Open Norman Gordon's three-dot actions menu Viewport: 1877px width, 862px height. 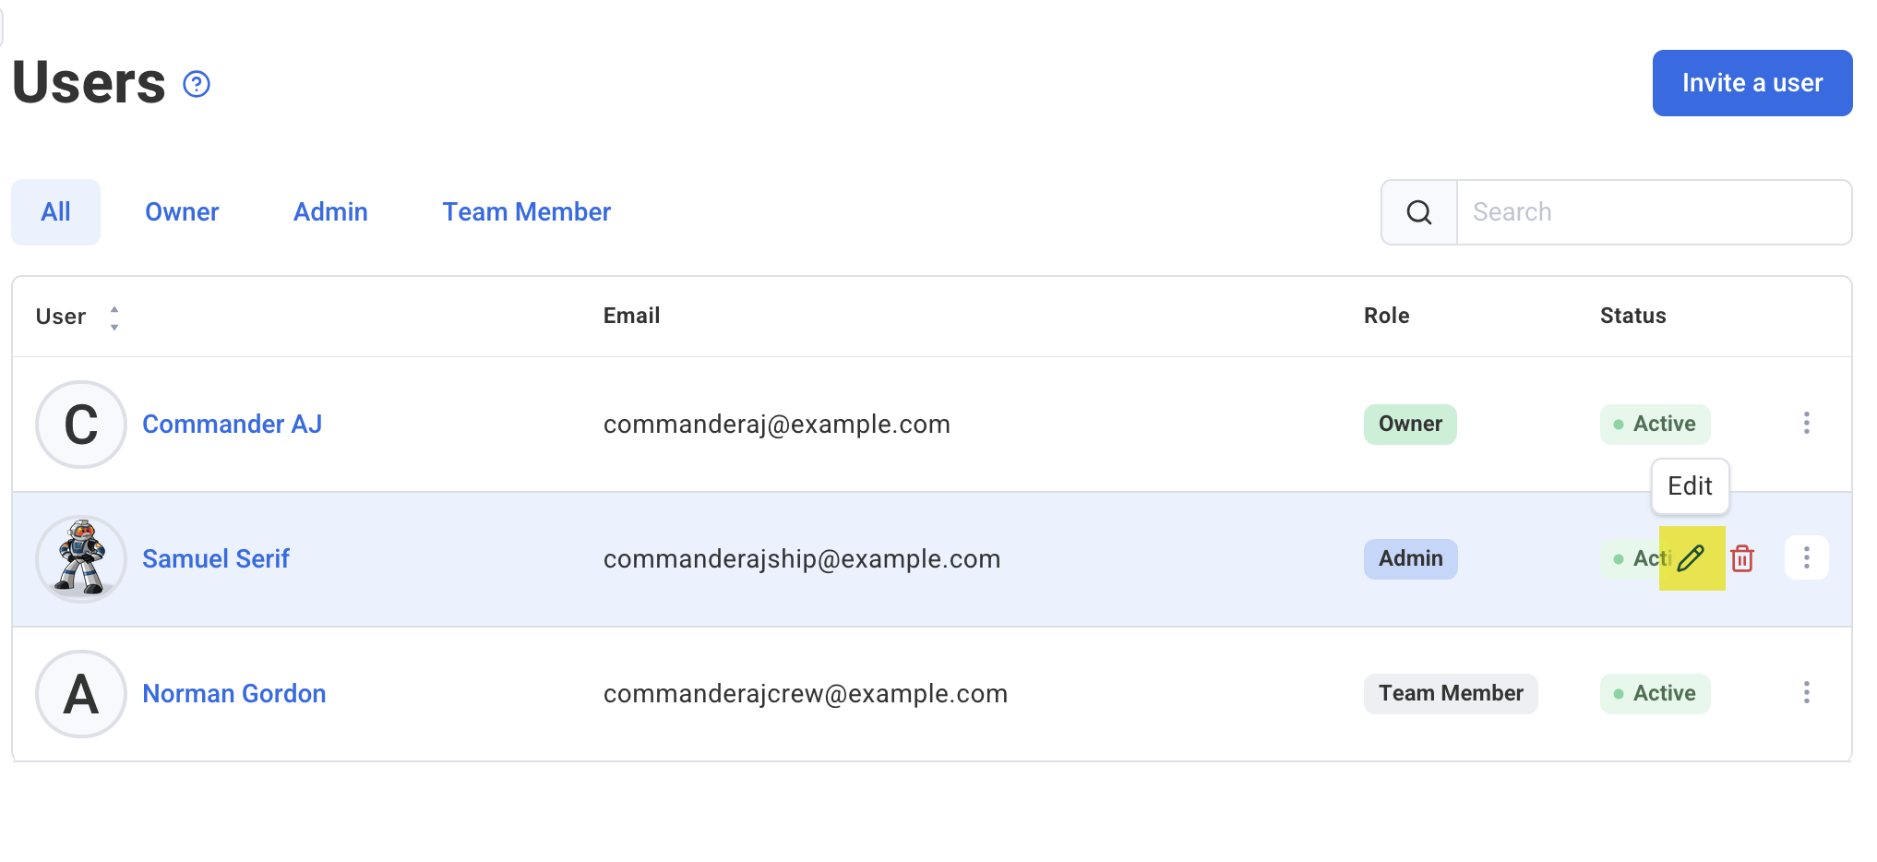click(x=1807, y=693)
